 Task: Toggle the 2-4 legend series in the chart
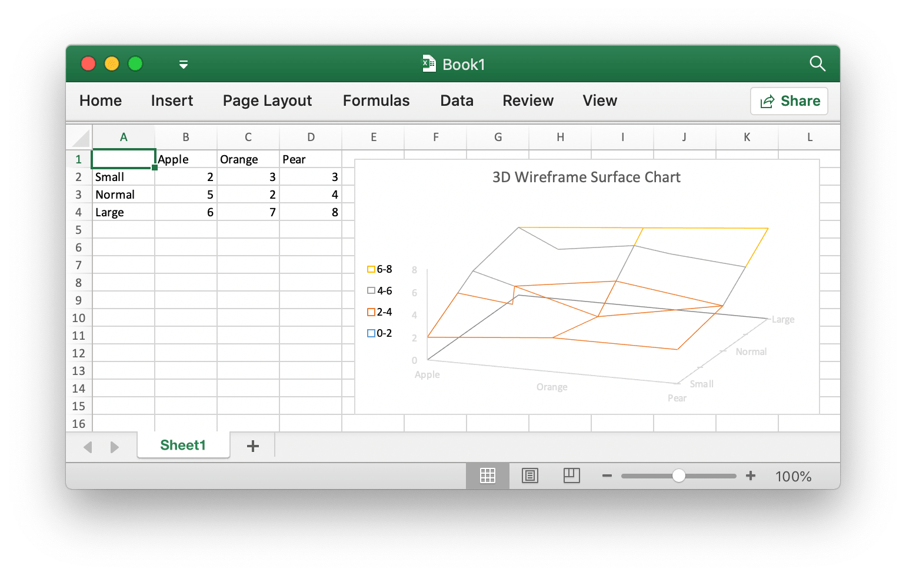coord(380,312)
